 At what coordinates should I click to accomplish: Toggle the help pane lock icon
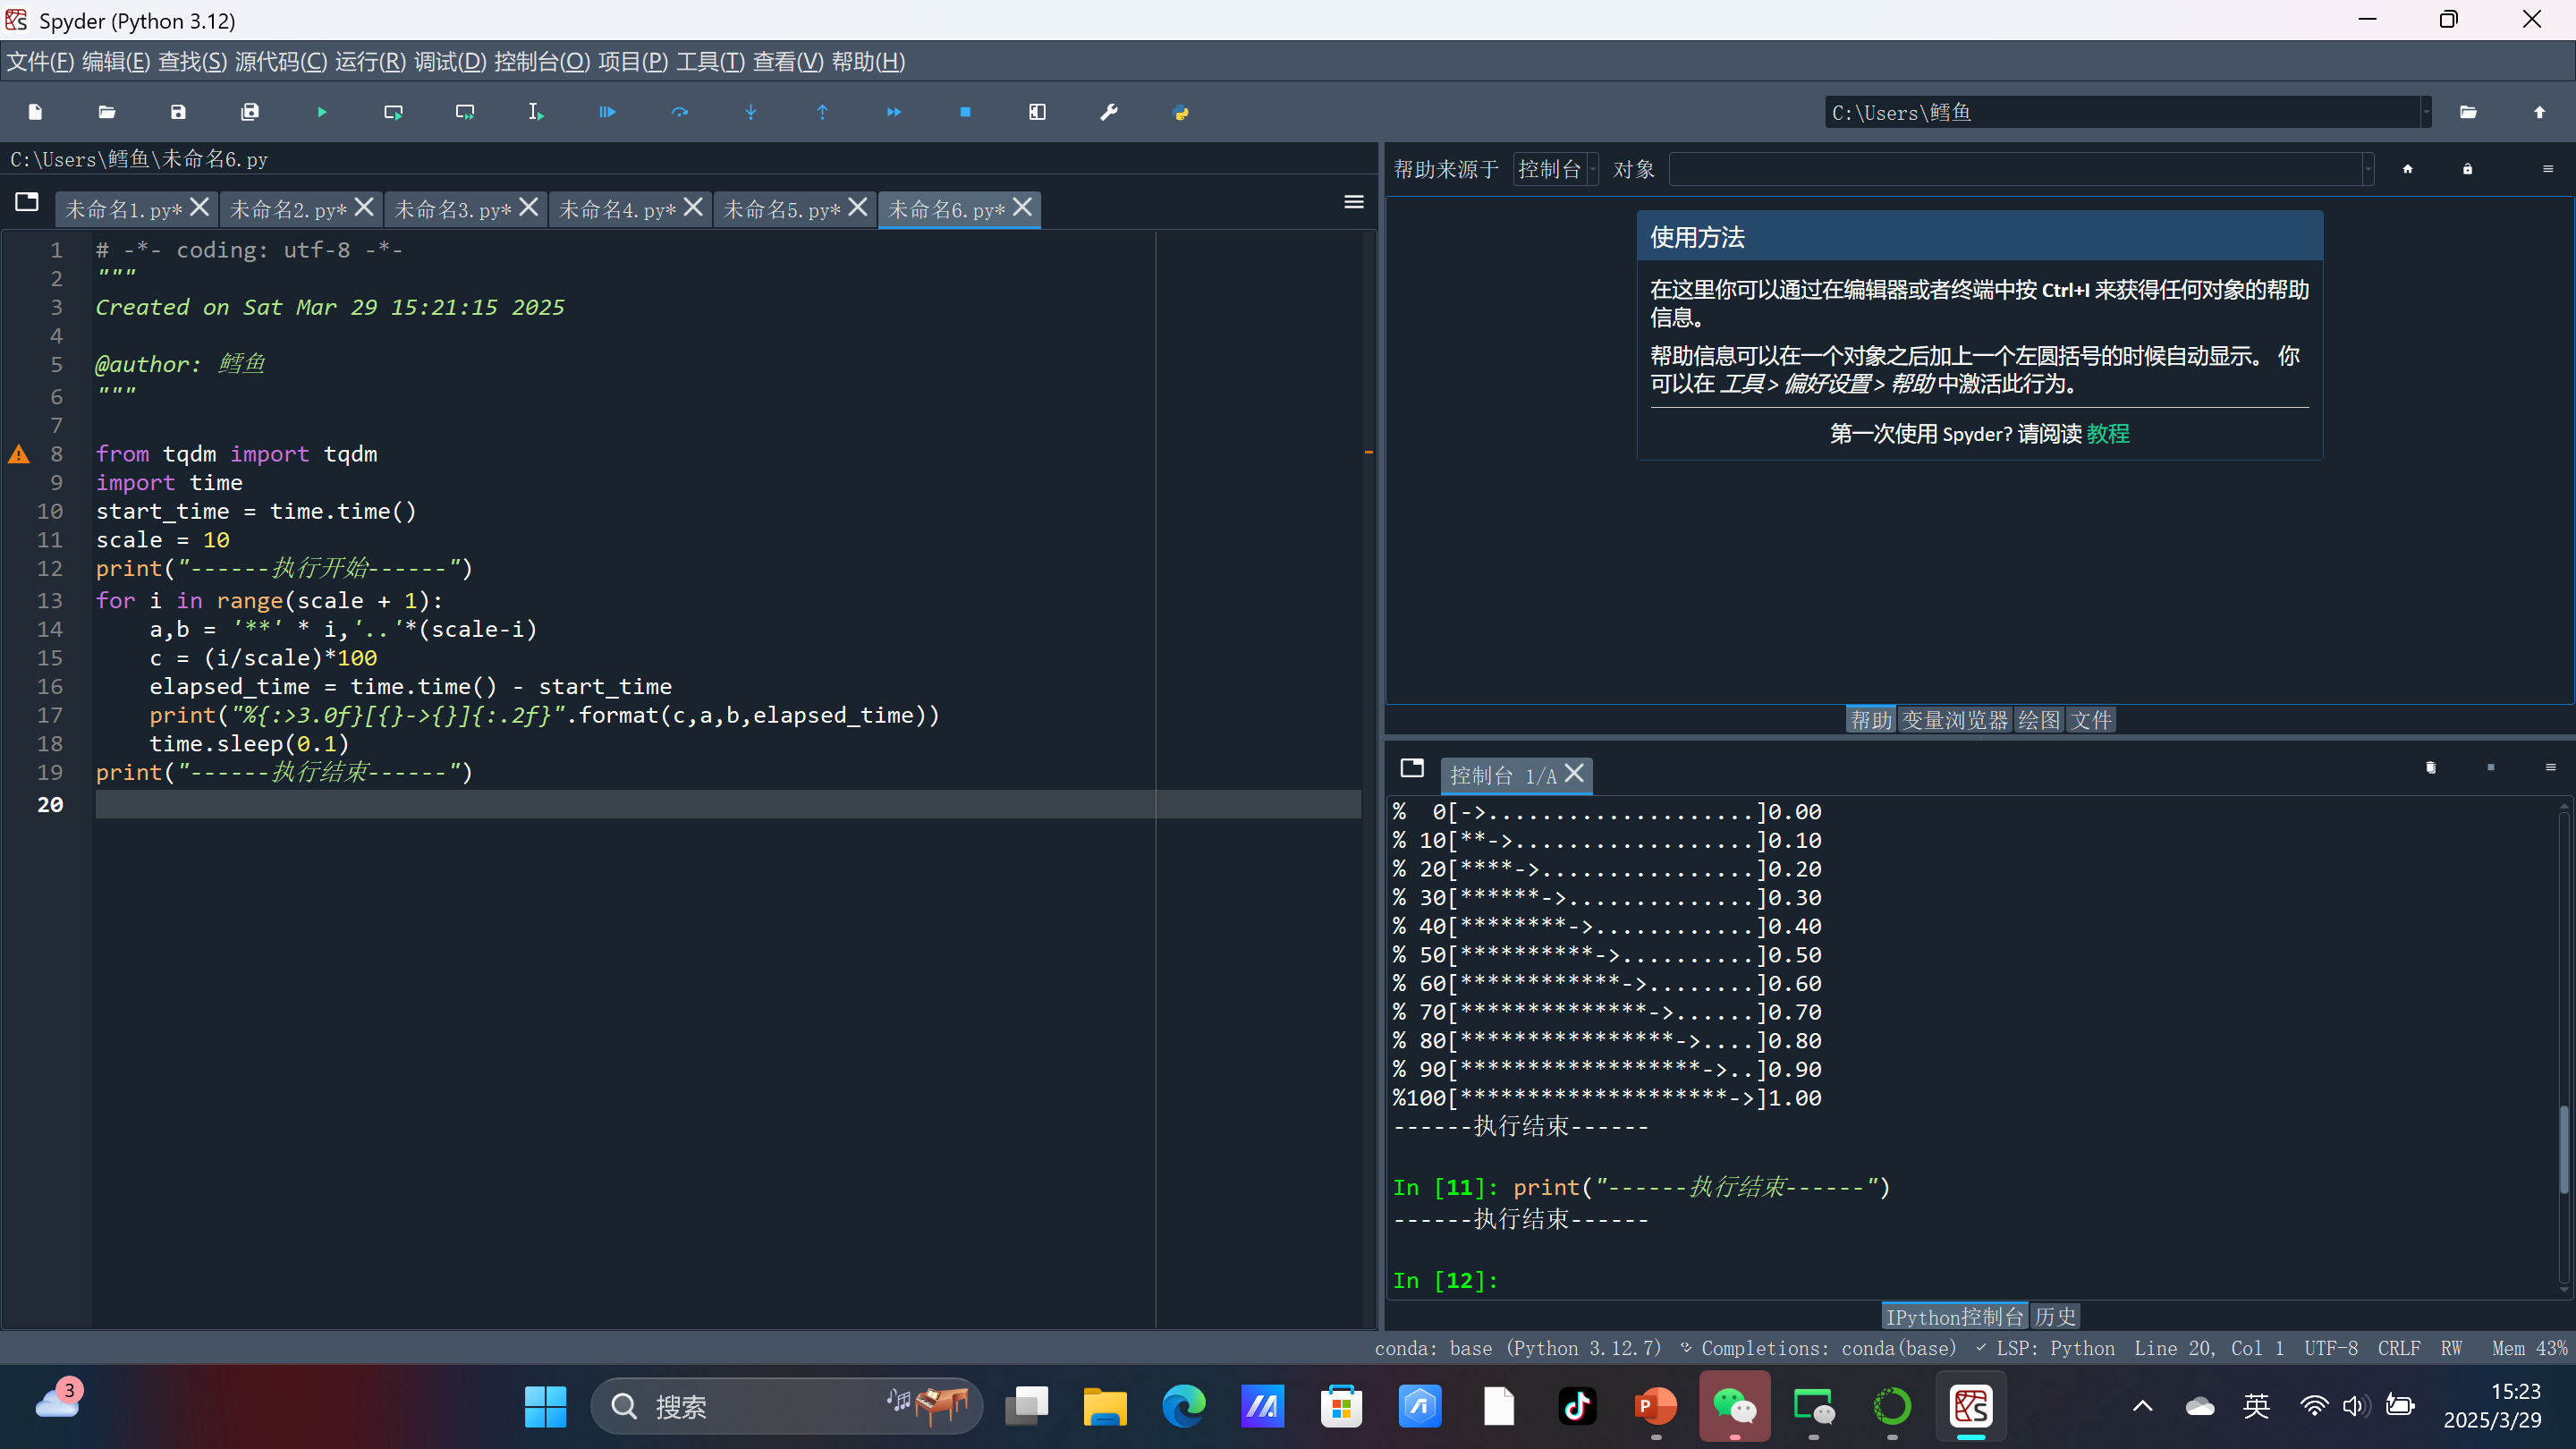2467,169
